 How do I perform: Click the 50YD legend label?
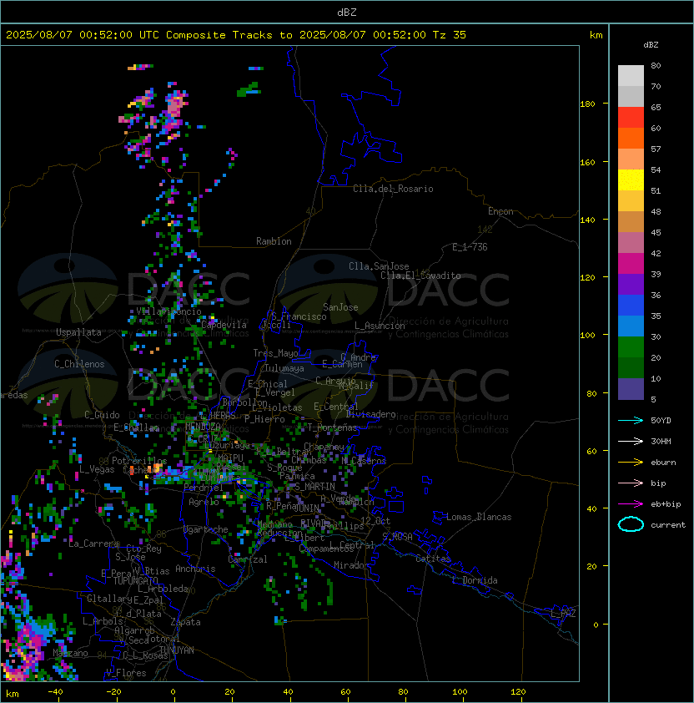coord(661,420)
